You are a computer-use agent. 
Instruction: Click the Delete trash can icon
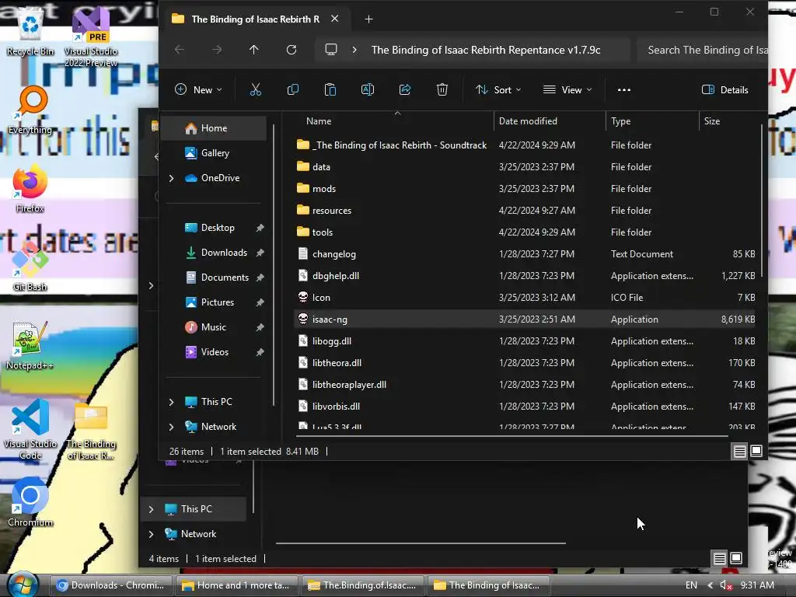click(x=442, y=90)
